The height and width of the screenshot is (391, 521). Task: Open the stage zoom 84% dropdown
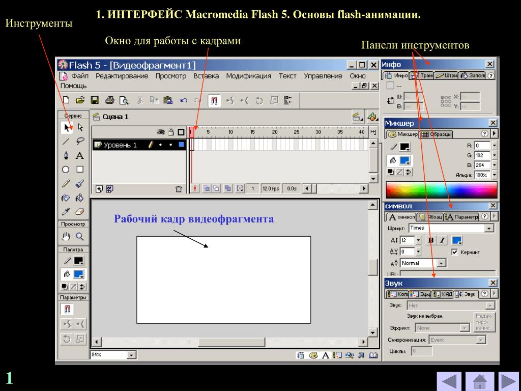coord(131,355)
